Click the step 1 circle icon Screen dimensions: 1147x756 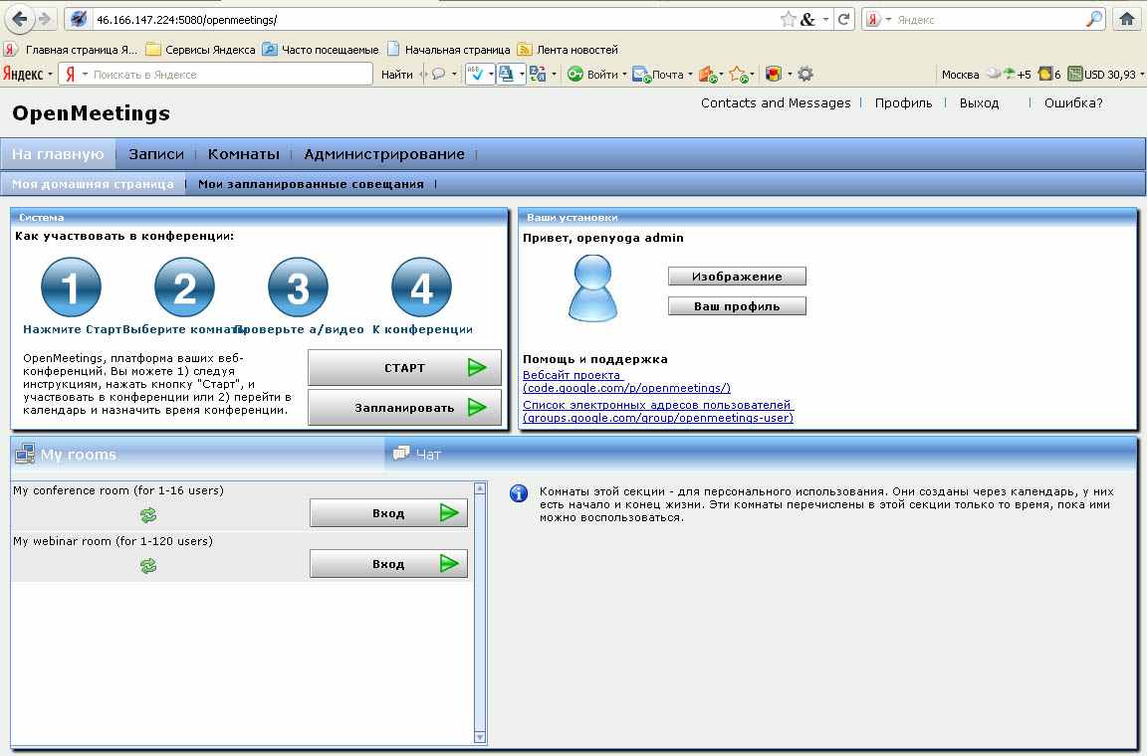pos(71,288)
